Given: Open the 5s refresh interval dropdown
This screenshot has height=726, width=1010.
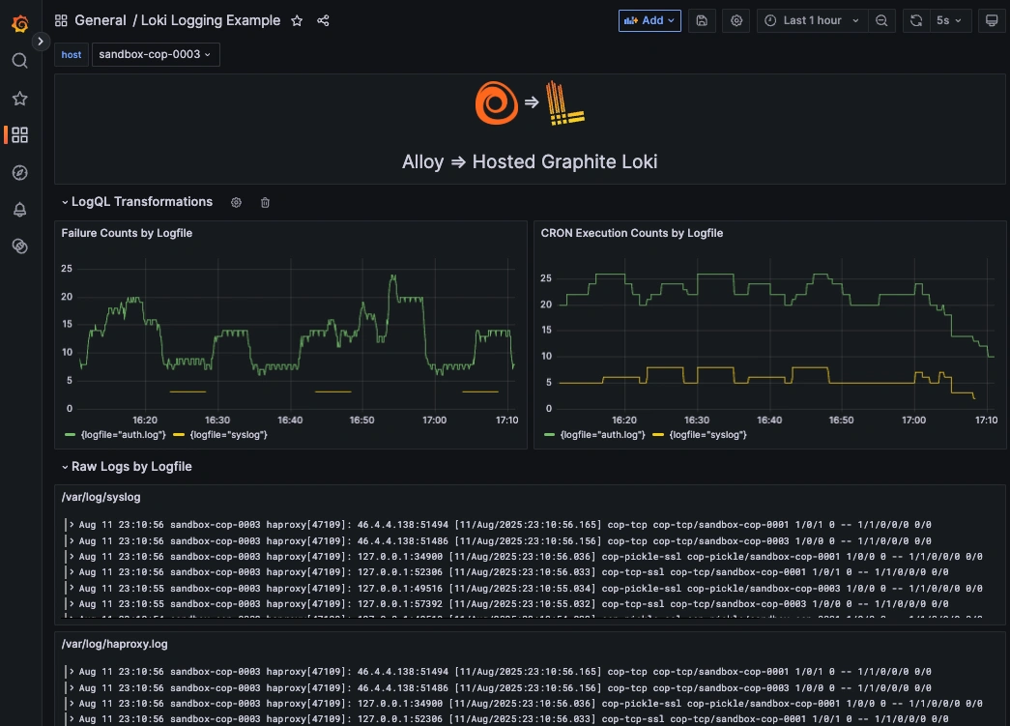Looking at the screenshot, I should 949,20.
